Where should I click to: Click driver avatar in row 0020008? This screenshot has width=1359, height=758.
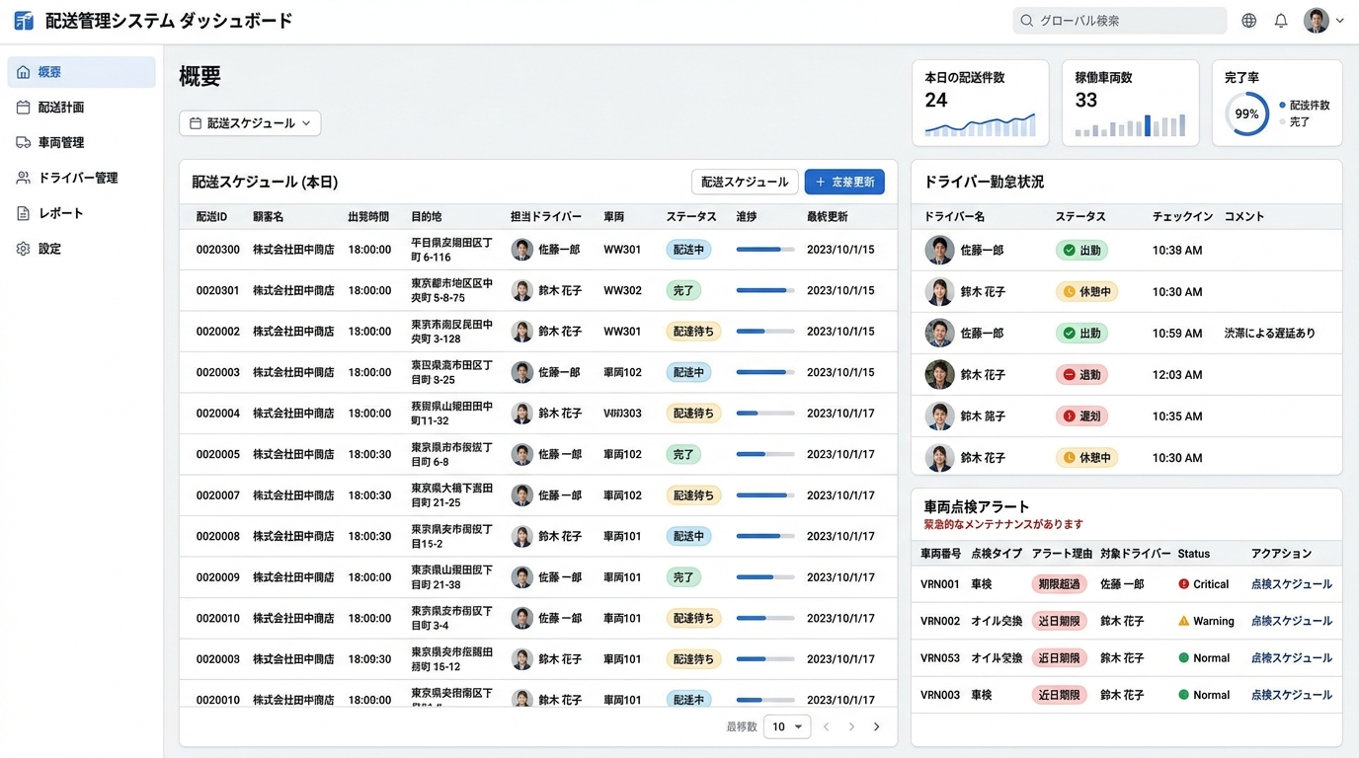point(522,536)
